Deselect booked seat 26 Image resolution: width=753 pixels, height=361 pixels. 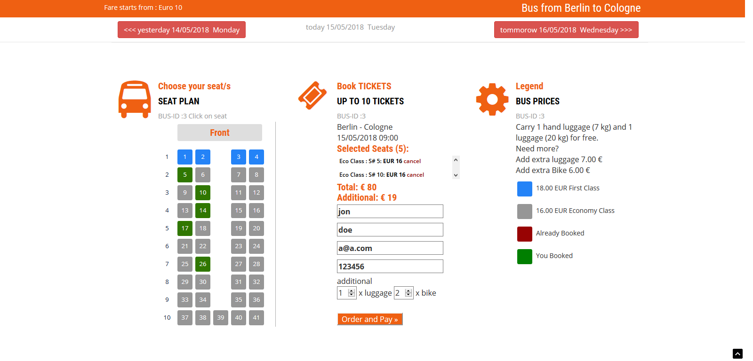(203, 264)
